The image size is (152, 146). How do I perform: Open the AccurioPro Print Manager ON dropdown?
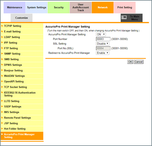click(x=101, y=34)
